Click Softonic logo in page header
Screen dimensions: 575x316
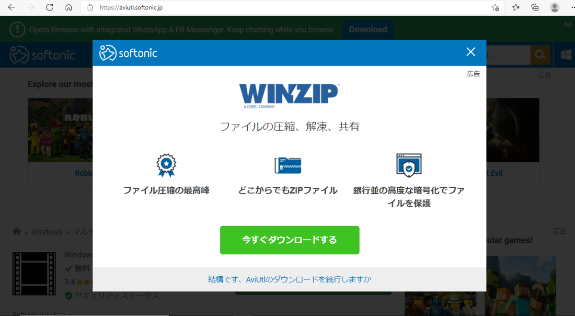[43, 55]
